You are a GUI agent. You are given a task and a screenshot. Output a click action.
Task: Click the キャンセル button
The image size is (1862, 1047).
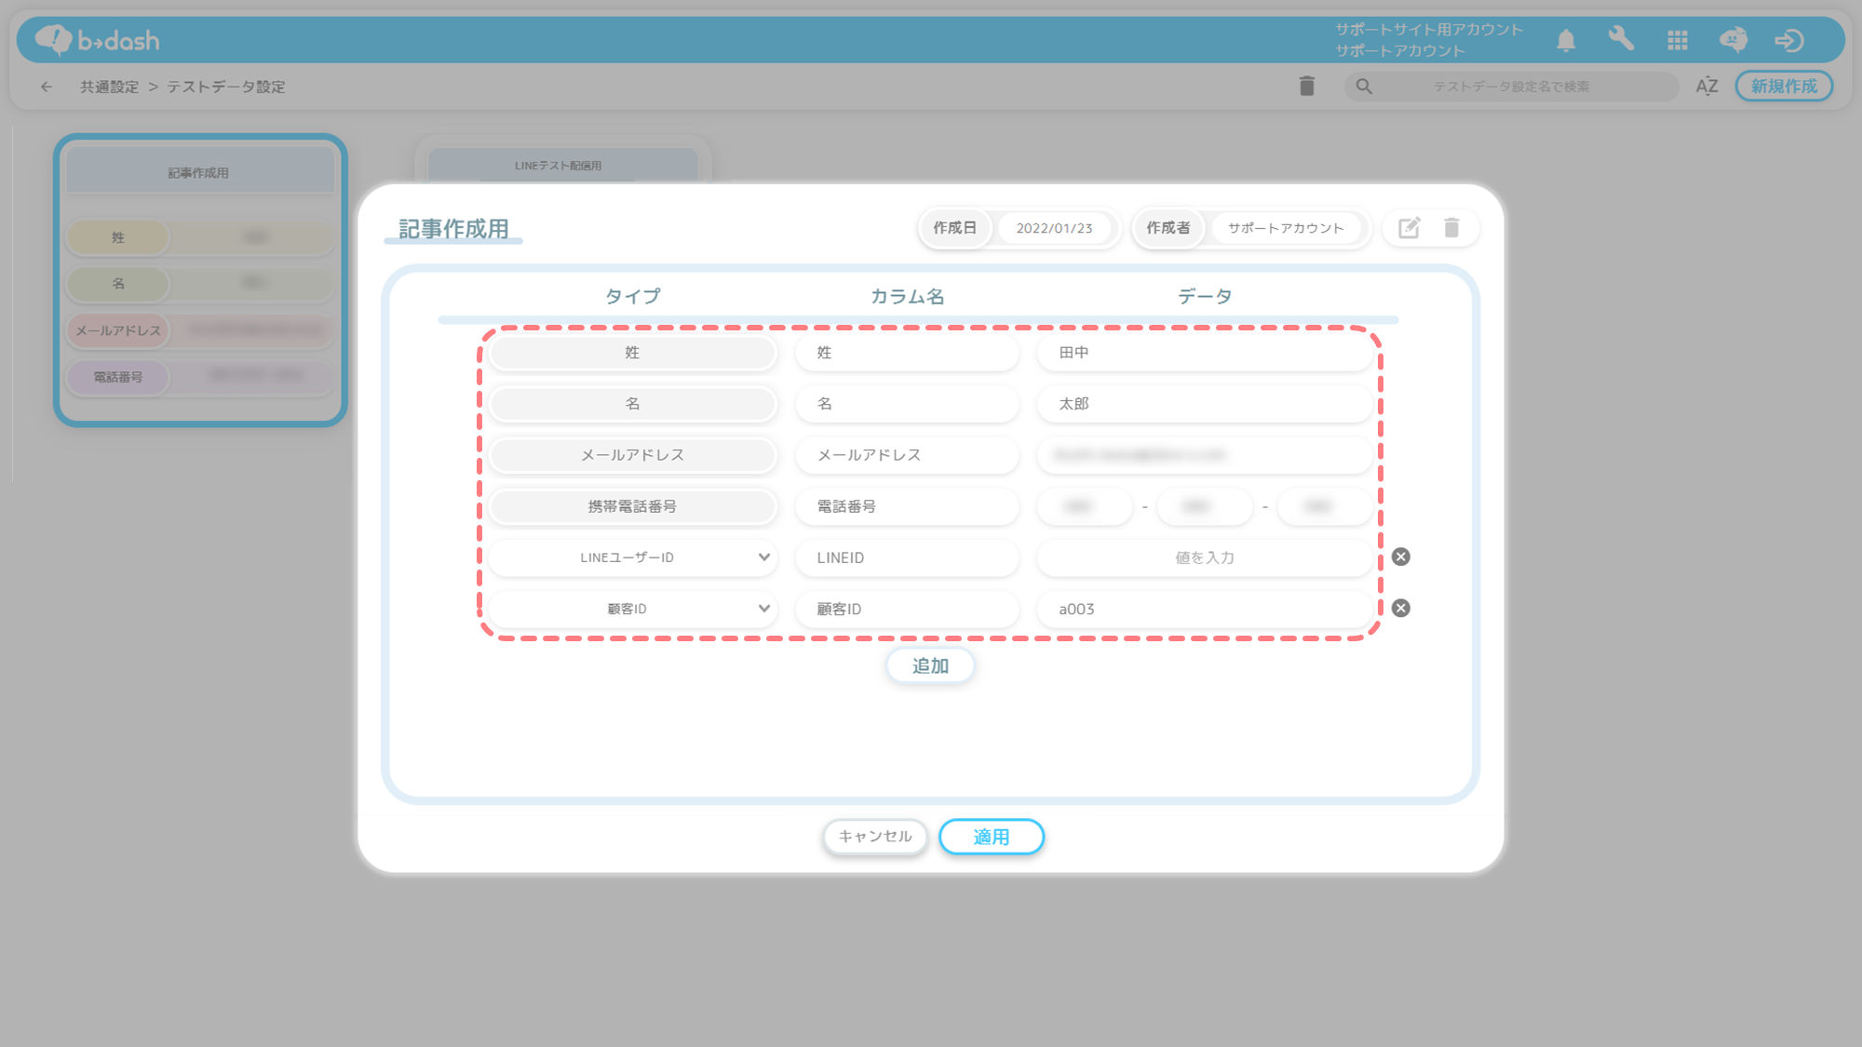pos(875,836)
